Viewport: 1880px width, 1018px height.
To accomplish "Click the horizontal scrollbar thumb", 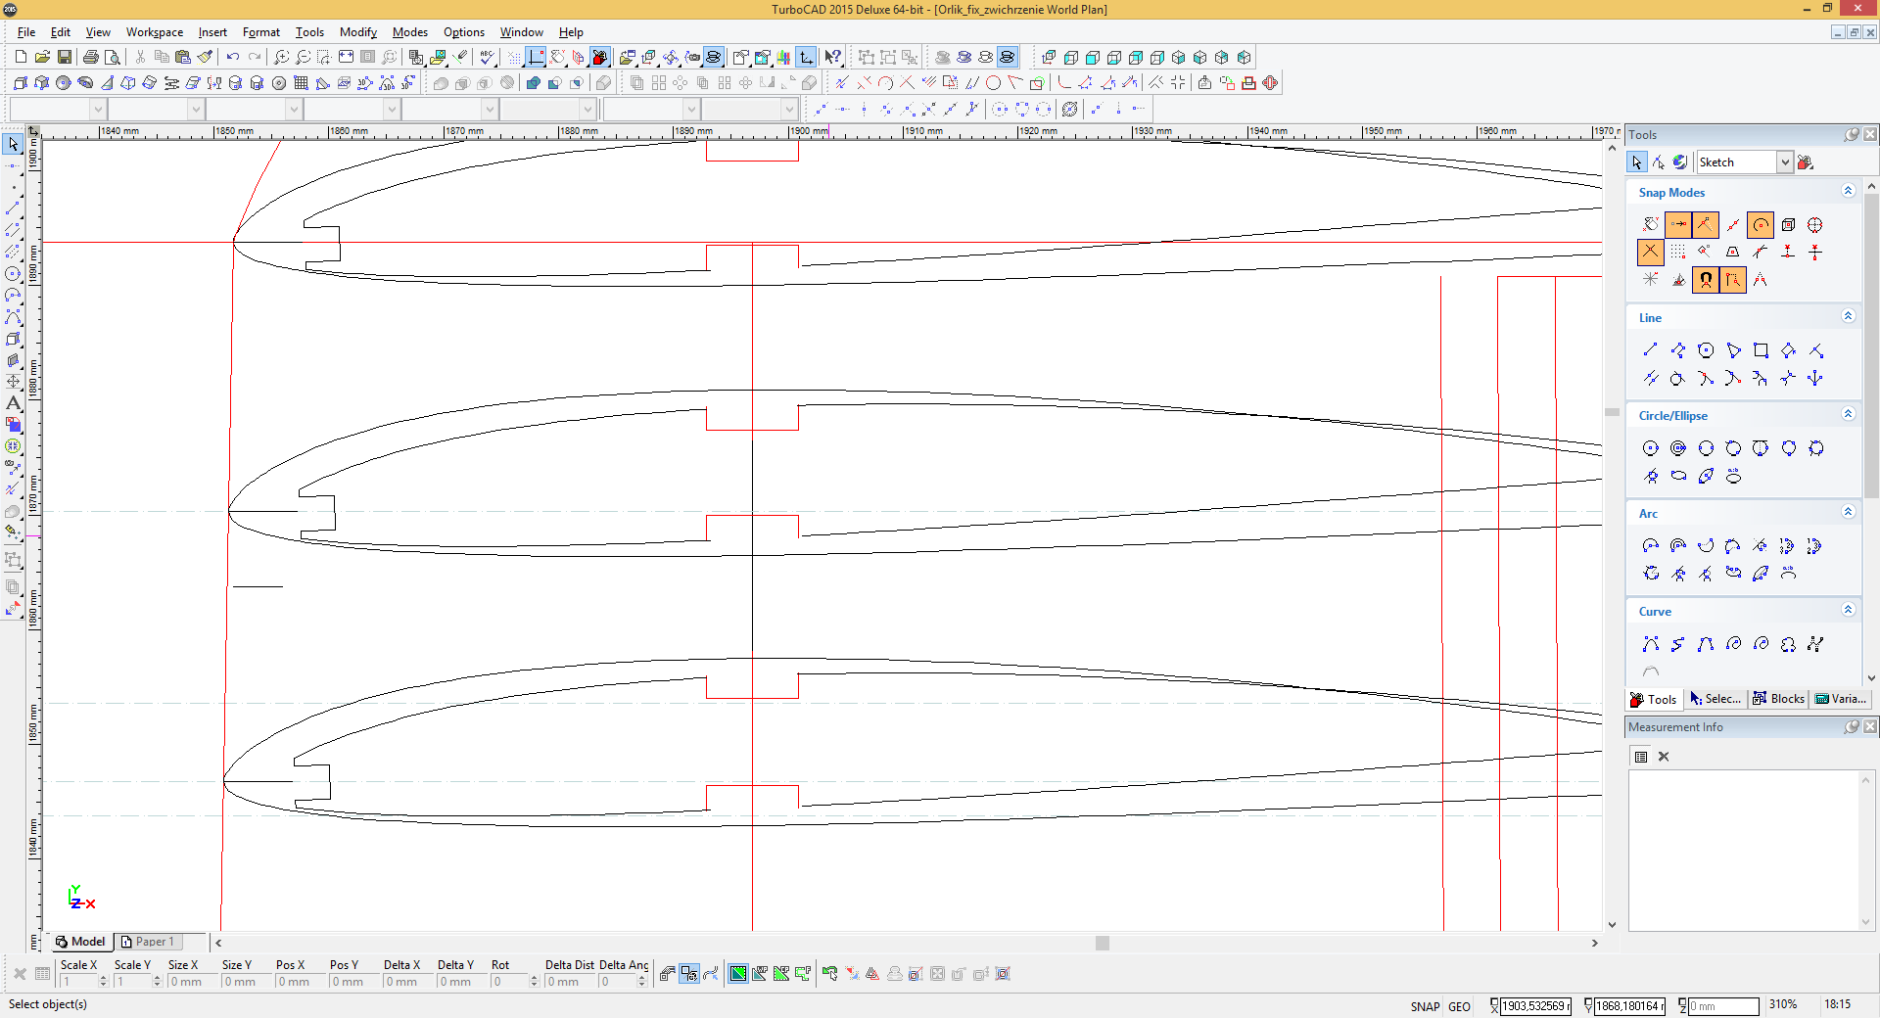I will 1103,944.
